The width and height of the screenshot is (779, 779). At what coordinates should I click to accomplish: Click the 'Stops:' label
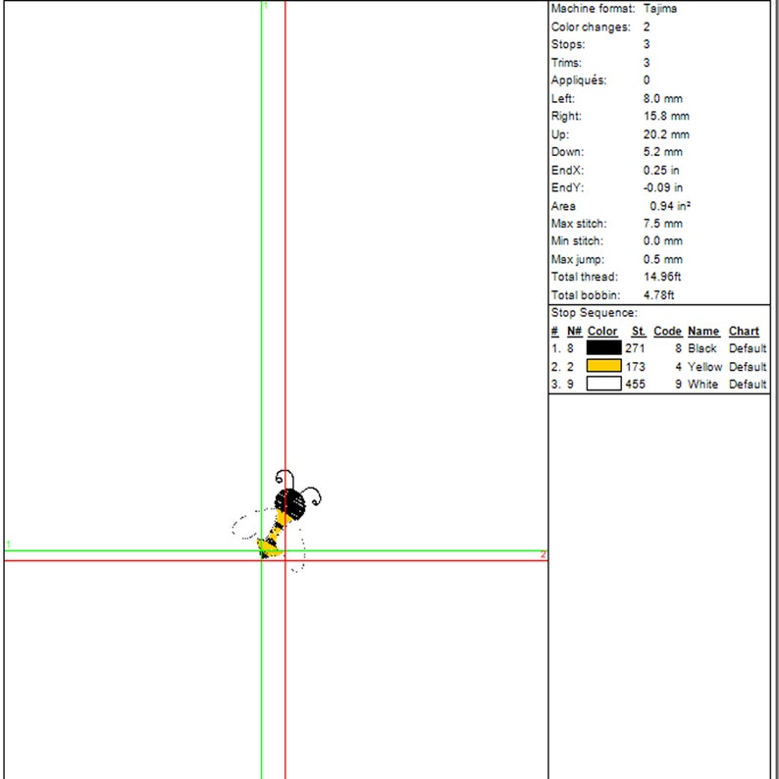tap(568, 44)
